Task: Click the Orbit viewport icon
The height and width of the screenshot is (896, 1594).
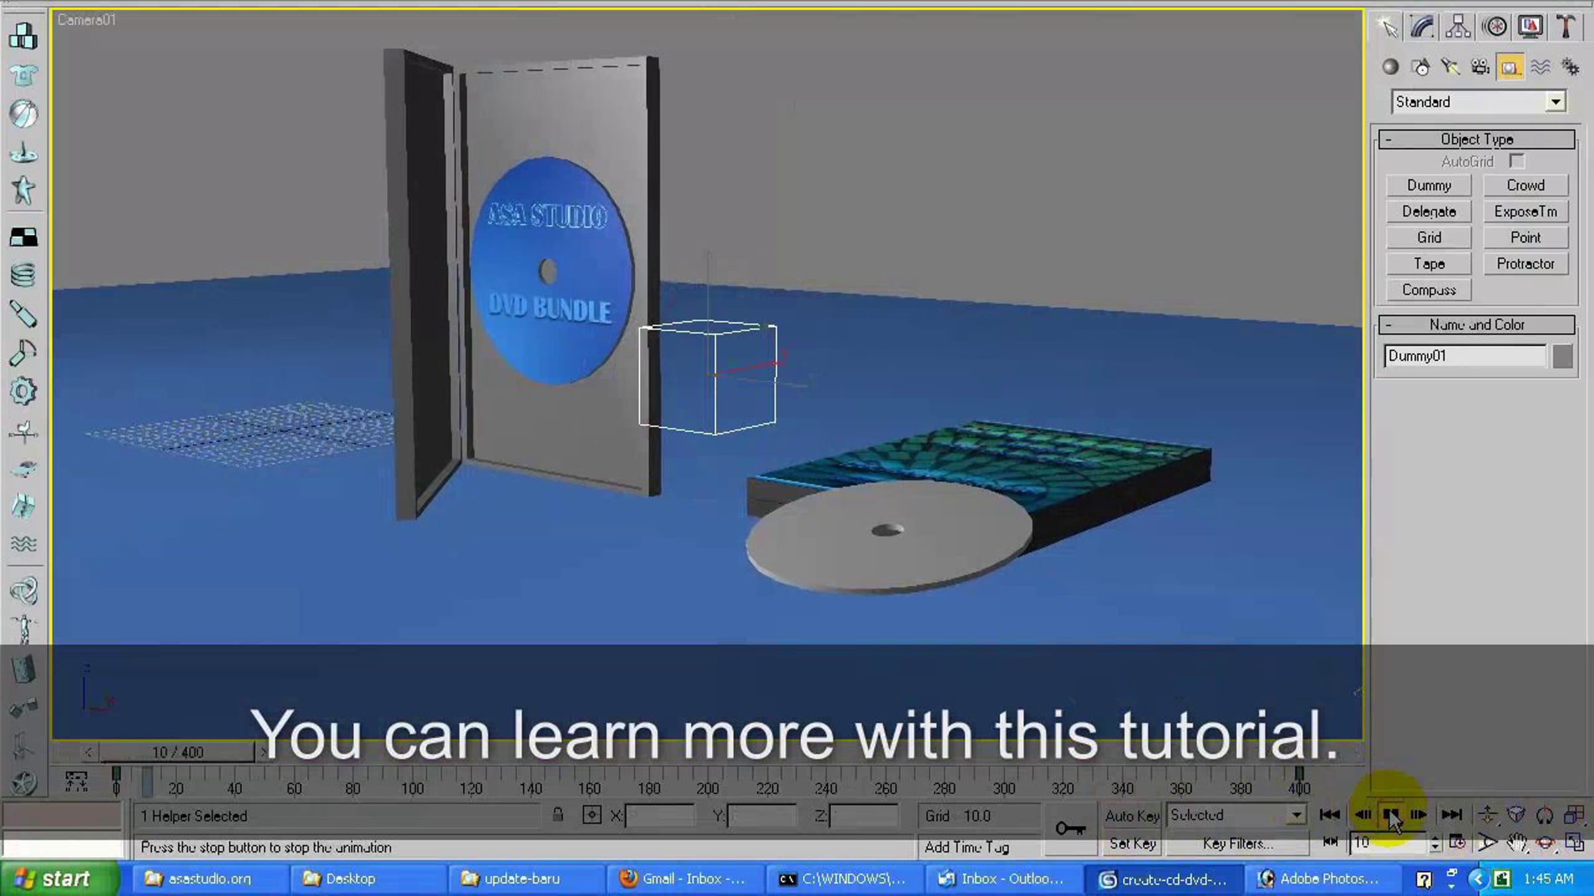Action: tap(1546, 843)
